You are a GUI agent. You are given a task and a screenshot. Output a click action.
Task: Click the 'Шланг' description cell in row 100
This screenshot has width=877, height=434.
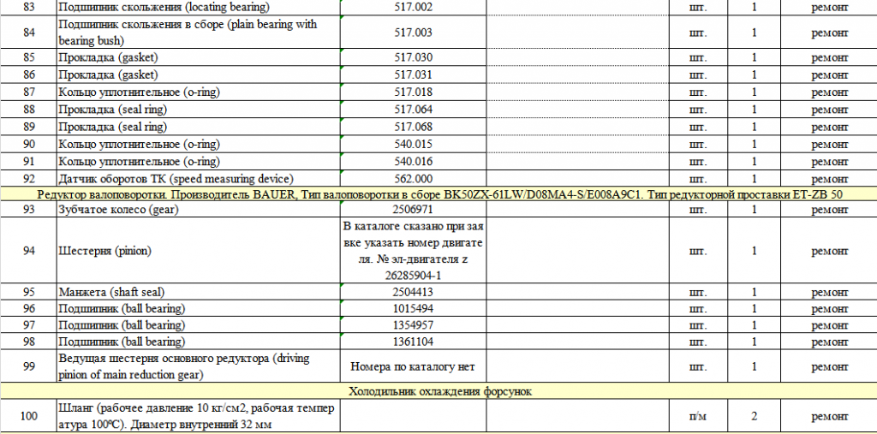pos(197,416)
